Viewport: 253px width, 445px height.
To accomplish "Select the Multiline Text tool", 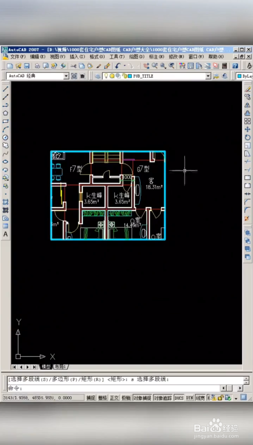I will (x=6, y=234).
